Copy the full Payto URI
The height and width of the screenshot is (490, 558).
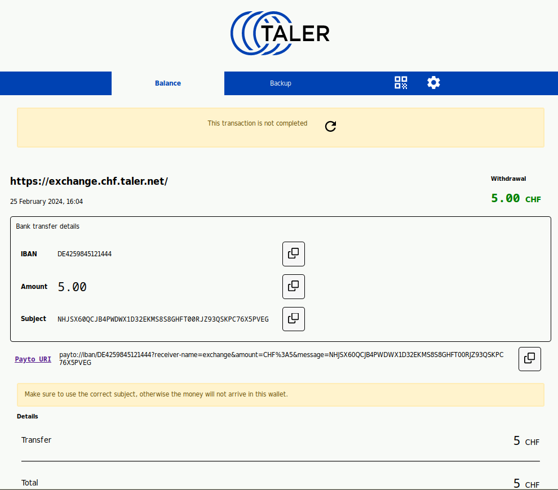click(x=529, y=359)
